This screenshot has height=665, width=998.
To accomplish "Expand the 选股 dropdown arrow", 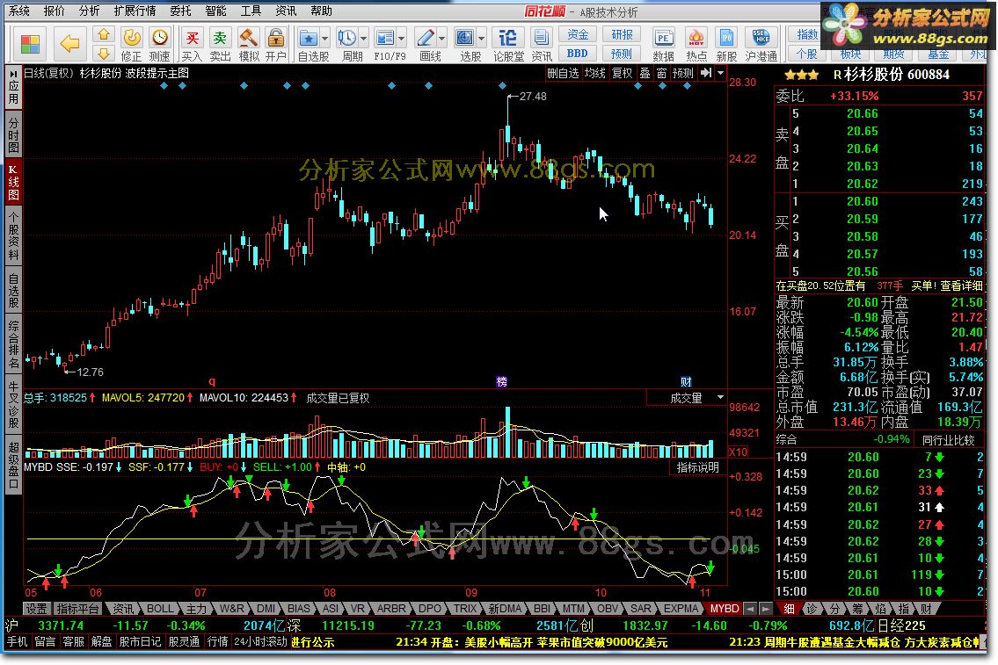I will [x=481, y=39].
